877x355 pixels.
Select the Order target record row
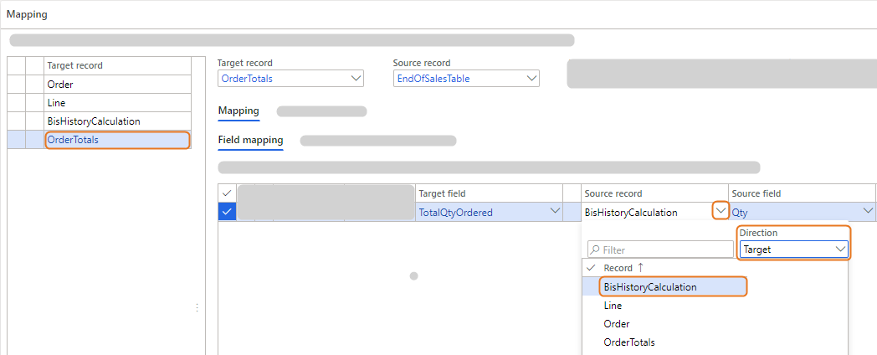point(117,85)
